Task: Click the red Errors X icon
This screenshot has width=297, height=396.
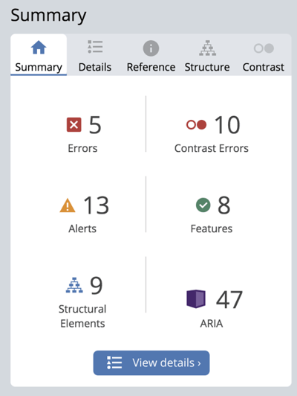Action: click(74, 125)
